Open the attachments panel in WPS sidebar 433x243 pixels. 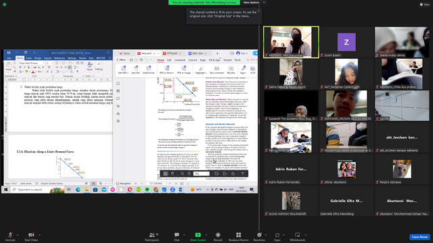click(x=118, y=106)
